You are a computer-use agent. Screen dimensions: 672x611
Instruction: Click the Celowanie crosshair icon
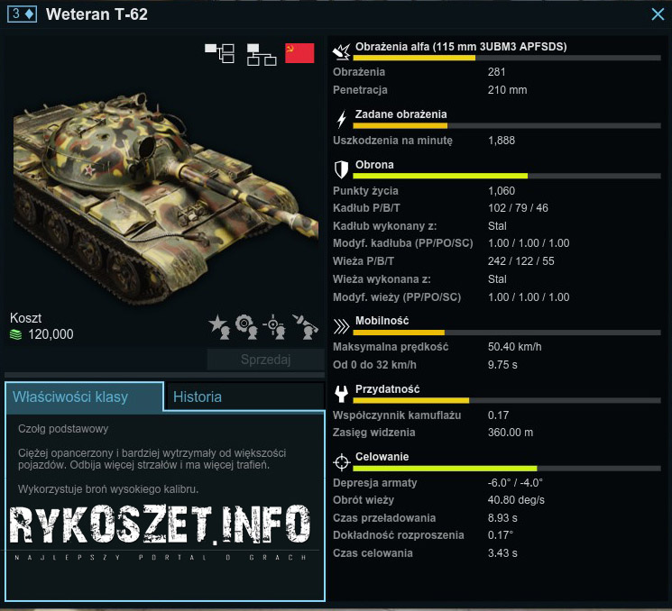(341, 462)
